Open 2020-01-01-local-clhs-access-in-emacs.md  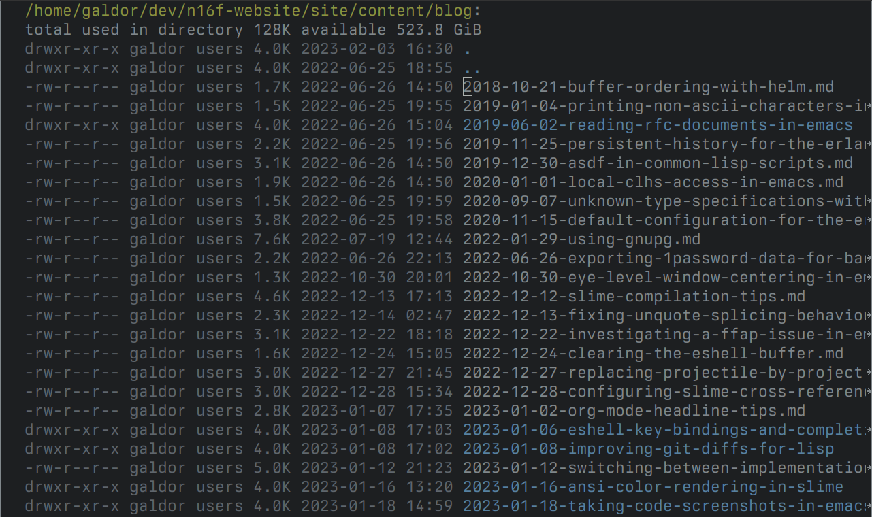click(x=653, y=182)
